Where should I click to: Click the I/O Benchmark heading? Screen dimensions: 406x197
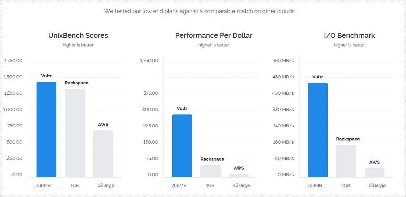coord(349,35)
